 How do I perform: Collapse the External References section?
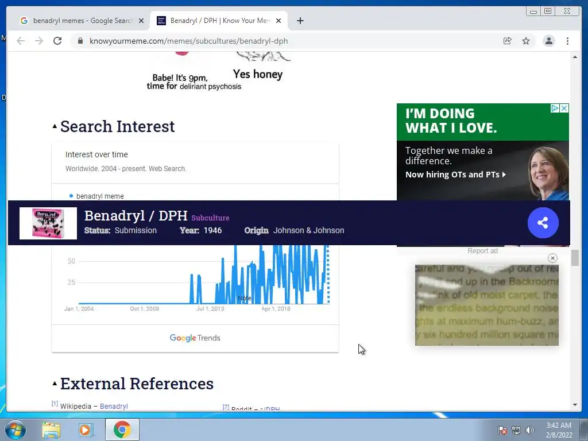[x=55, y=383]
